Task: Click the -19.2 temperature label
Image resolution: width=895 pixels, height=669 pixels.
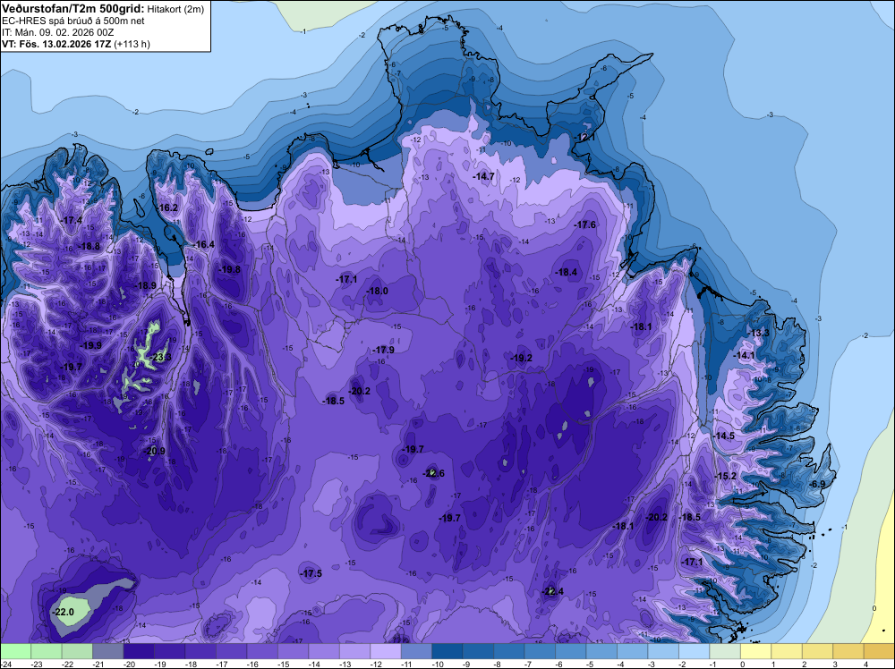Action: pyautogui.click(x=521, y=358)
